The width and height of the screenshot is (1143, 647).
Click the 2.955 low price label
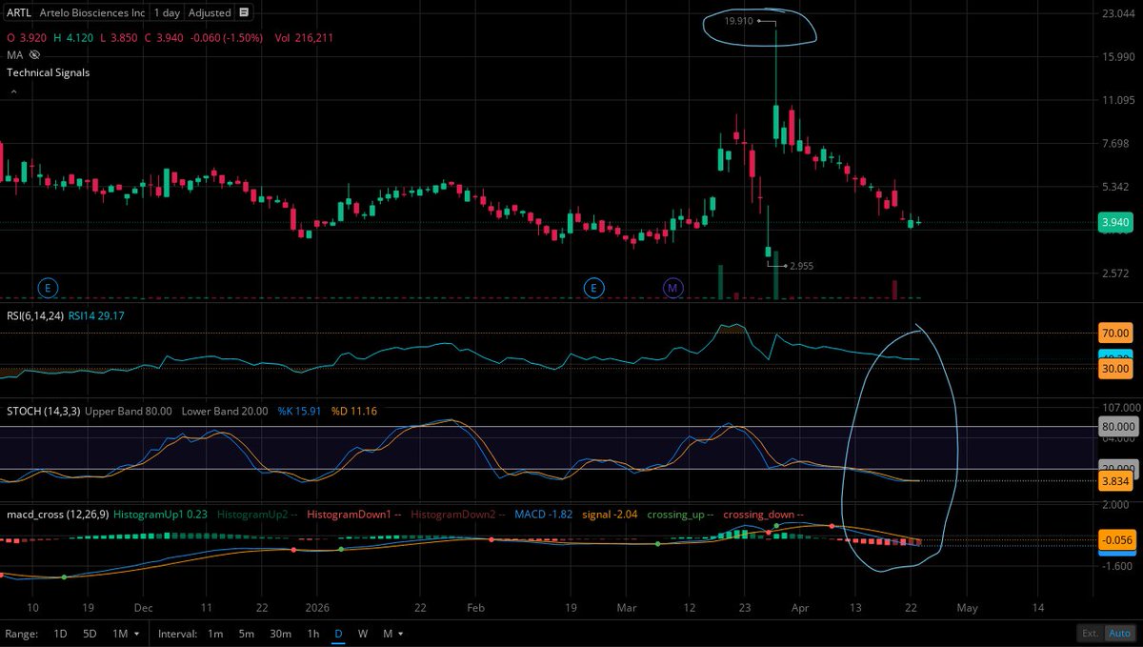(x=802, y=267)
